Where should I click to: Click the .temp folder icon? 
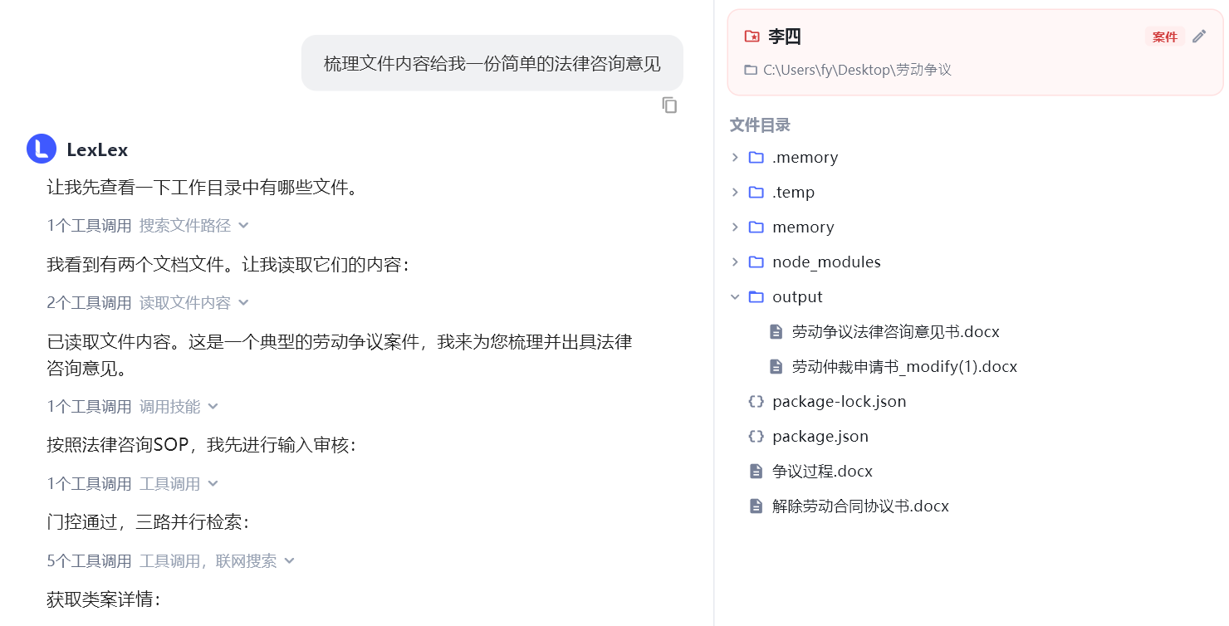tap(756, 193)
